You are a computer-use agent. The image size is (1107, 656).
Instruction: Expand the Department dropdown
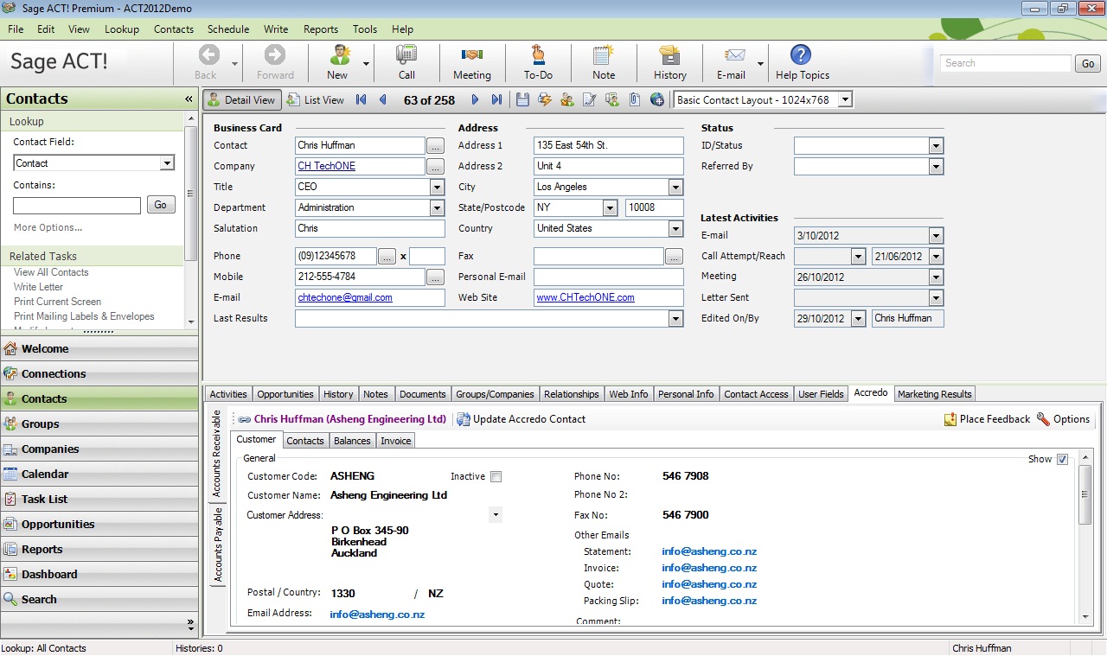[437, 207]
